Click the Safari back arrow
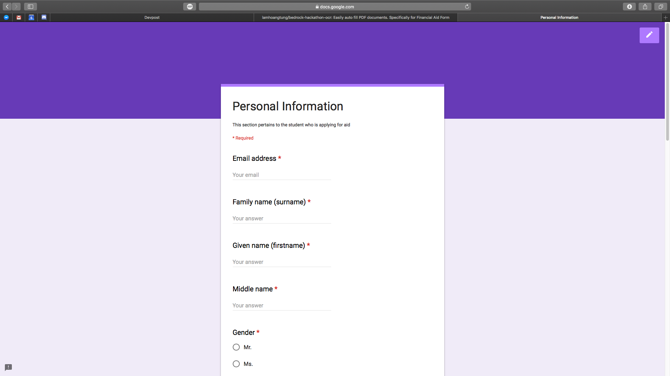The width and height of the screenshot is (670, 376). click(x=7, y=7)
